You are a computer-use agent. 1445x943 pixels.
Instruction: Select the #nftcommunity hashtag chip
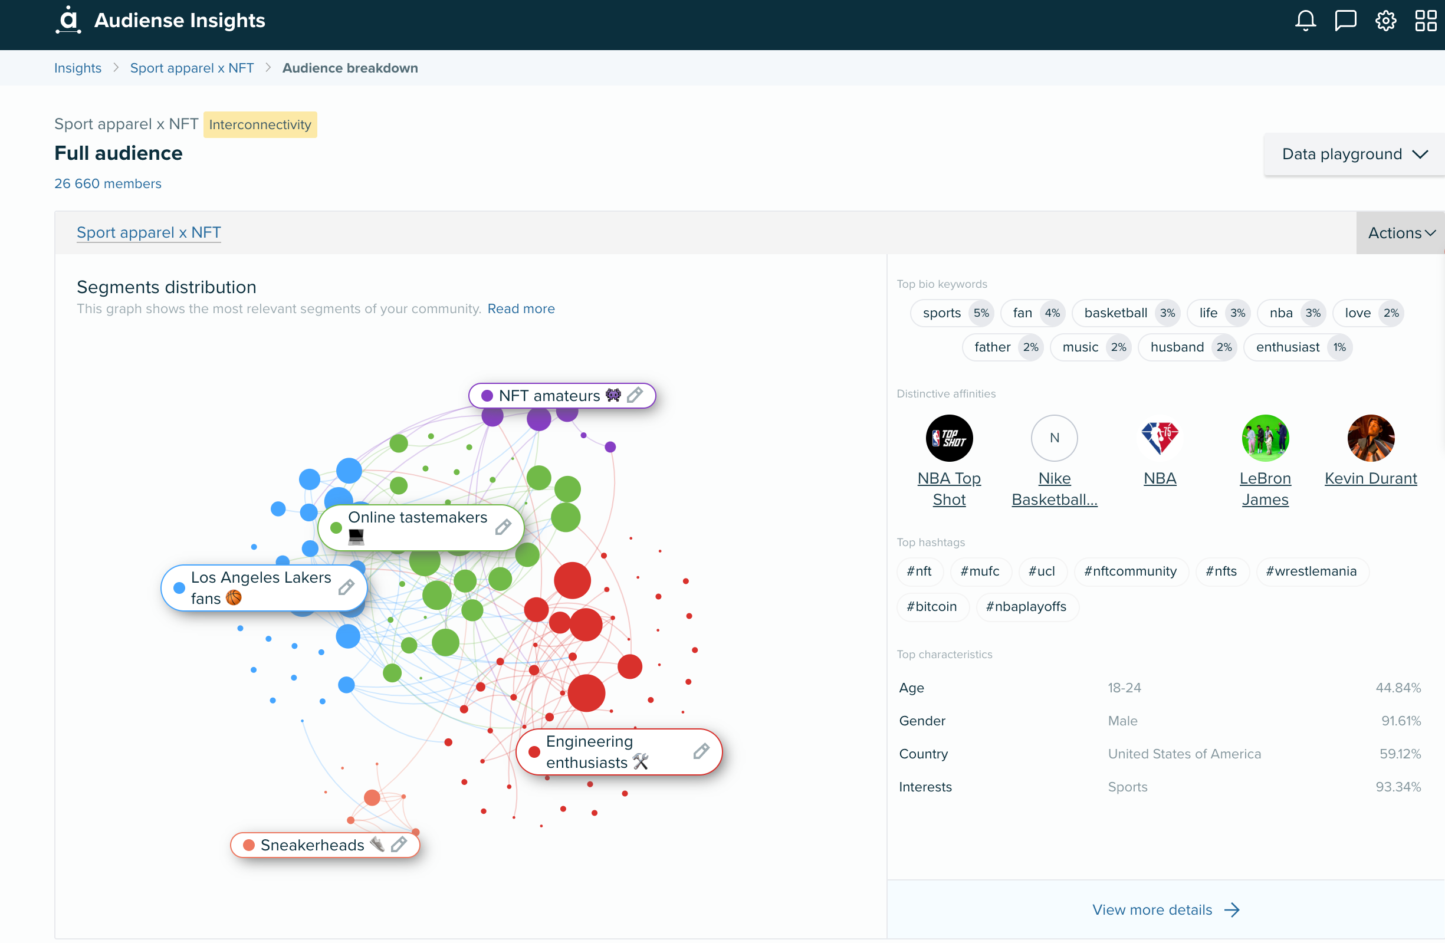1130,571
